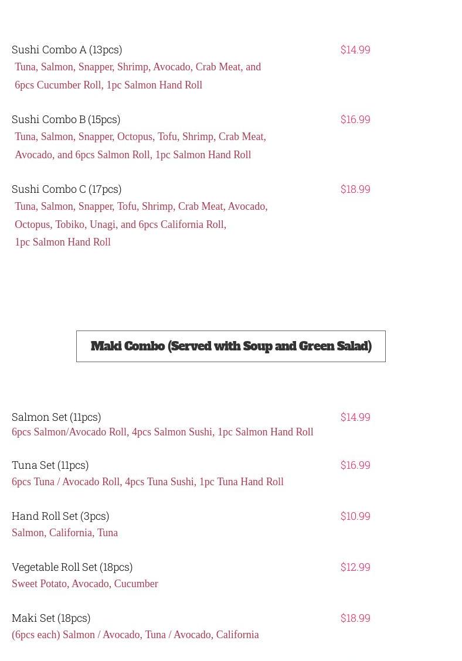462x661 pixels.
Task: Select the Sushi Combo A (13pcs) item
Action: [67, 50]
